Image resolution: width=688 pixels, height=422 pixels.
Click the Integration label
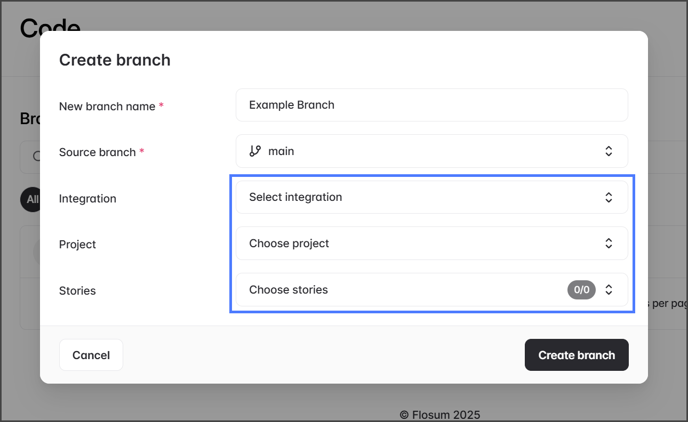pyautogui.click(x=87, y=199)
